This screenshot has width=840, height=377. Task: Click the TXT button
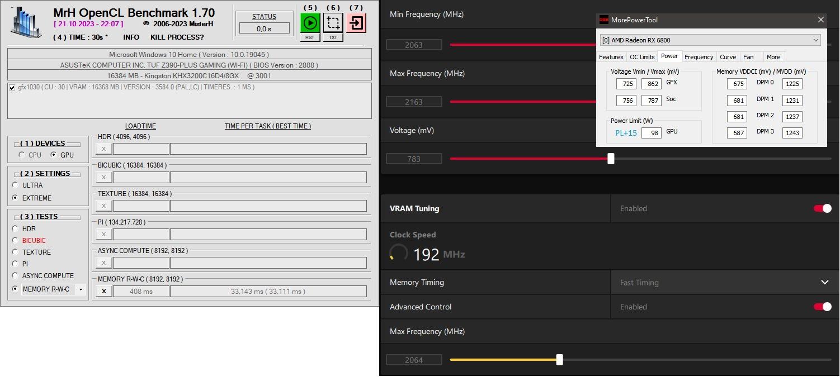click(x=333, y=37)
